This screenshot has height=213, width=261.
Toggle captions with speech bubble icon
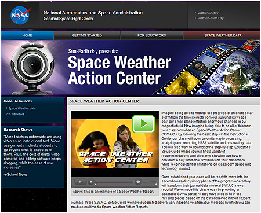[x=138, y=182]
